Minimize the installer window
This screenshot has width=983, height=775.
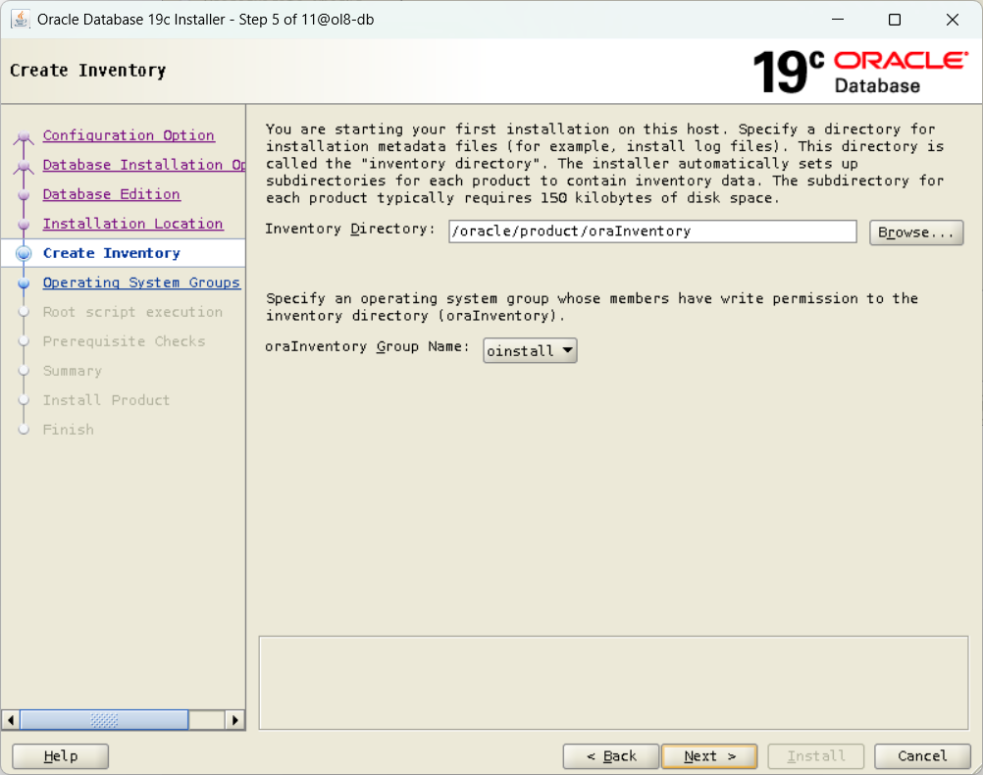(838, 20)
